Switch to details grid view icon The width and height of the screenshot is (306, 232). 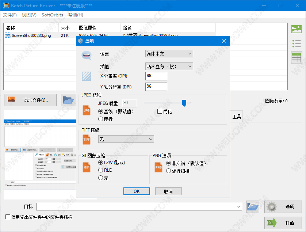tap(297, 58)
